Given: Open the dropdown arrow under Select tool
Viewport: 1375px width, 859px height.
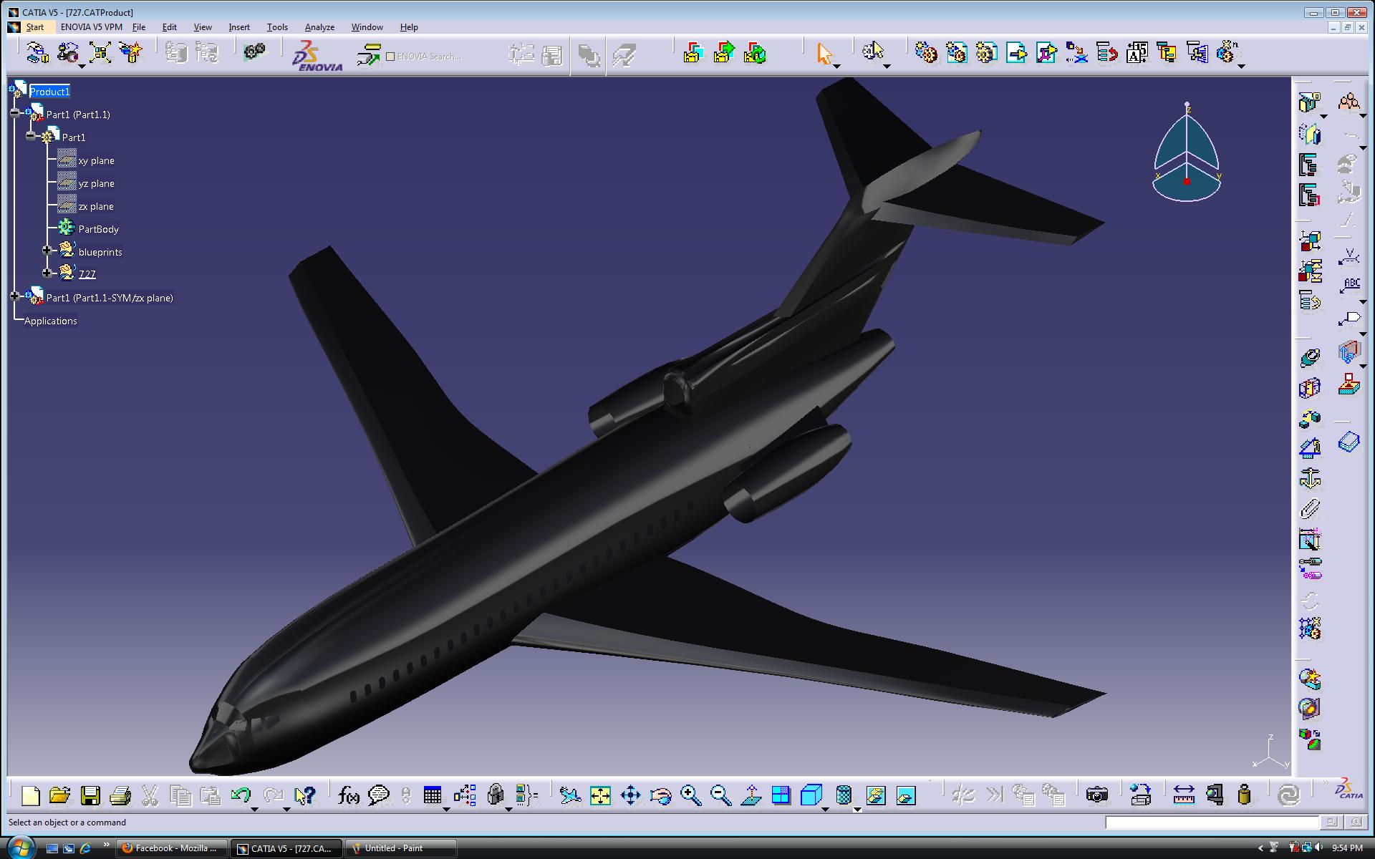Looking at the screenshot, I should 836,67.
